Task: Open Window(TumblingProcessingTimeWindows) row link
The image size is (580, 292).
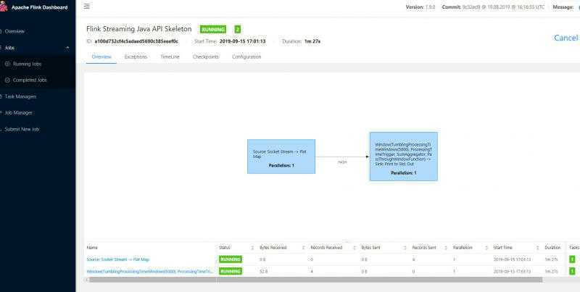Action: 150,271
